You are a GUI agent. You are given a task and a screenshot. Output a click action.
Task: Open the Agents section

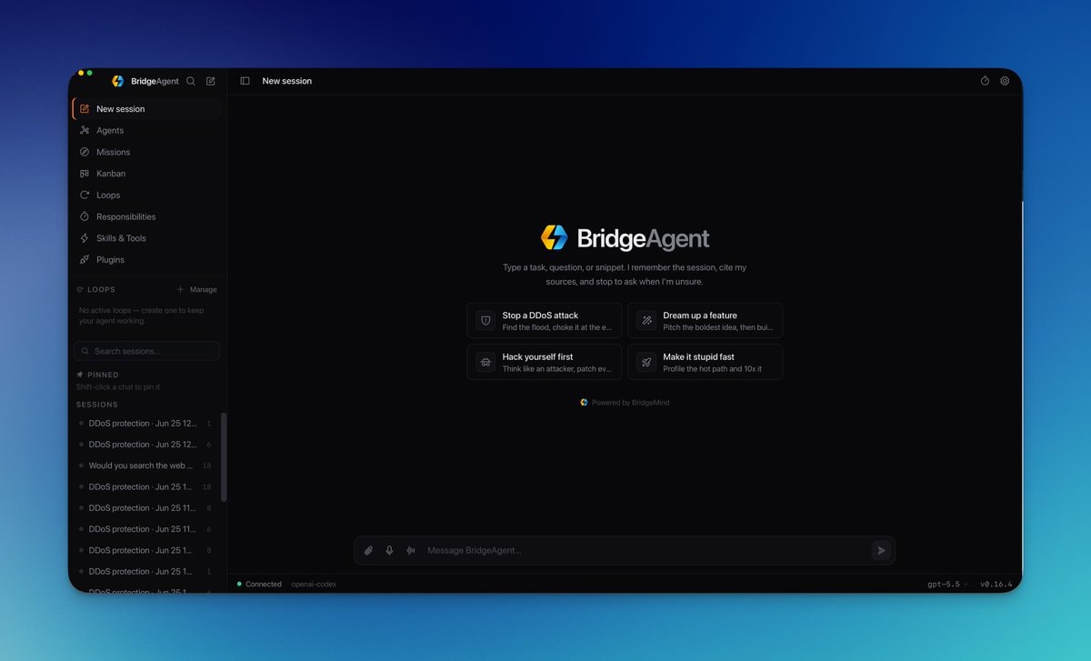pos(146,130)
